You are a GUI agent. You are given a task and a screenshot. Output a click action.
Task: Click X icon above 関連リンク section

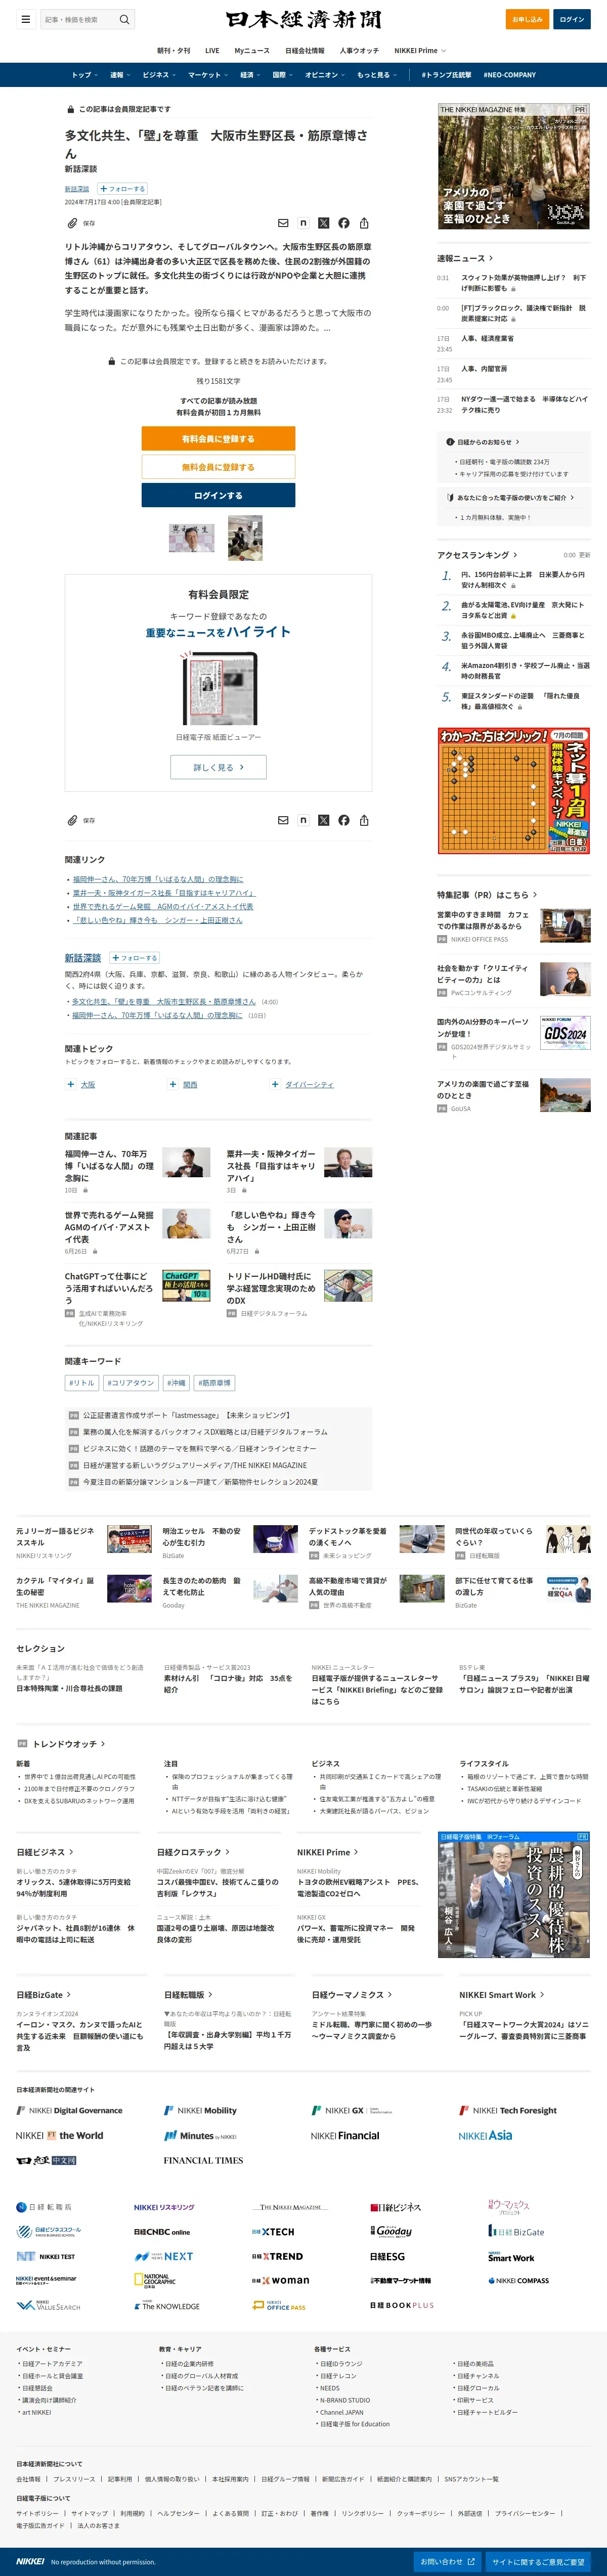click(x=323, y=820)
